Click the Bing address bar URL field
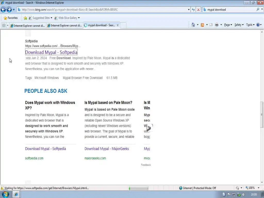 (103, 10)
